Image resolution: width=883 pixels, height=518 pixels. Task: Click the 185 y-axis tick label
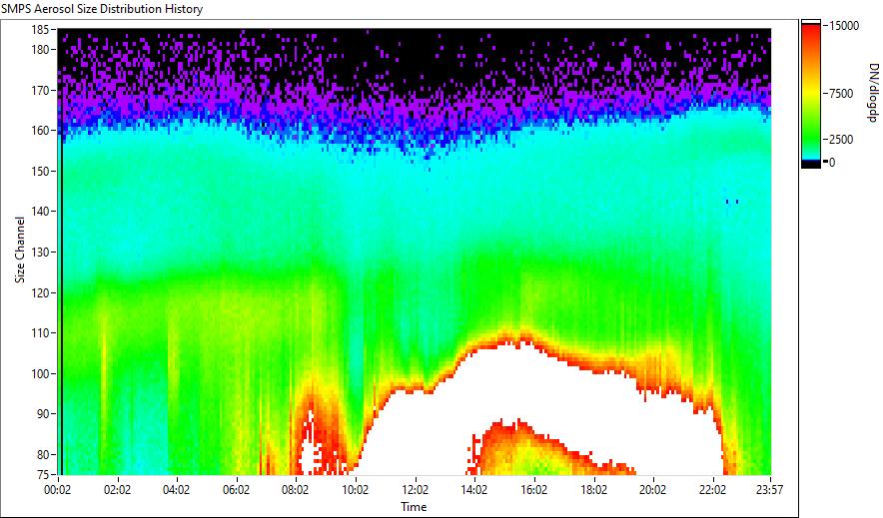[40, 30]
